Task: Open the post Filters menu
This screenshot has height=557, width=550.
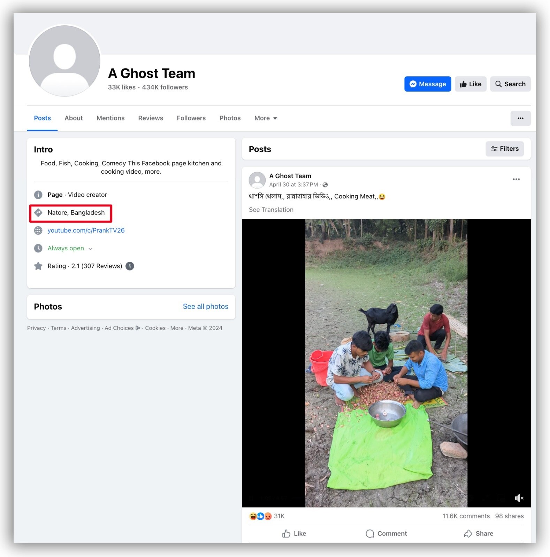Action: 504,149
